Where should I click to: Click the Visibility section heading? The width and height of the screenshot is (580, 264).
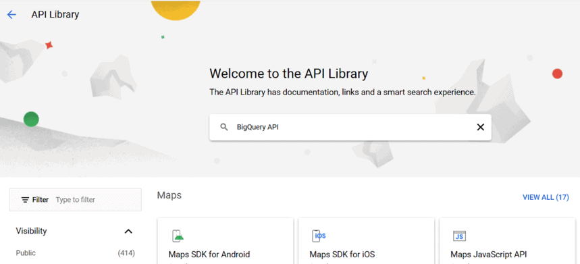32,231
